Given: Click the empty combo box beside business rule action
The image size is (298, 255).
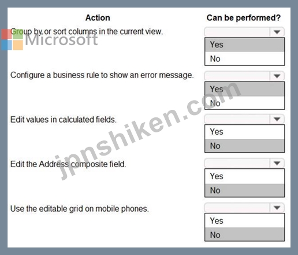Looking at the screenshot, I should [237, 76].
